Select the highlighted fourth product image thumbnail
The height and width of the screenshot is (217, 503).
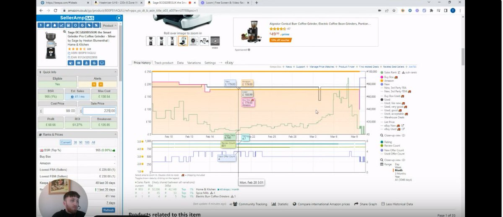(x=183, y=41)
